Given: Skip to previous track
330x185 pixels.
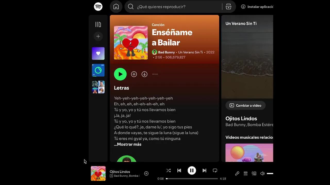Looking at the screenshot, I should pyautogui.click(x=179, y=170).
